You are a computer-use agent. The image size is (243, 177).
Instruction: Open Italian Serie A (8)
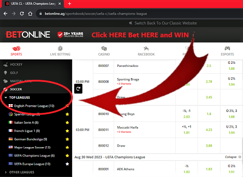(x=26, y=122)
